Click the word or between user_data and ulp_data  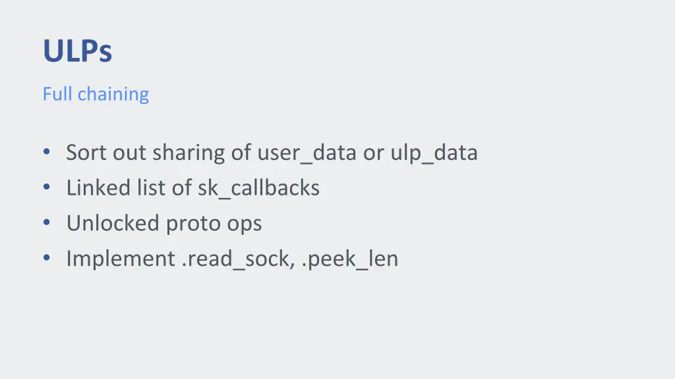[373, 154]
